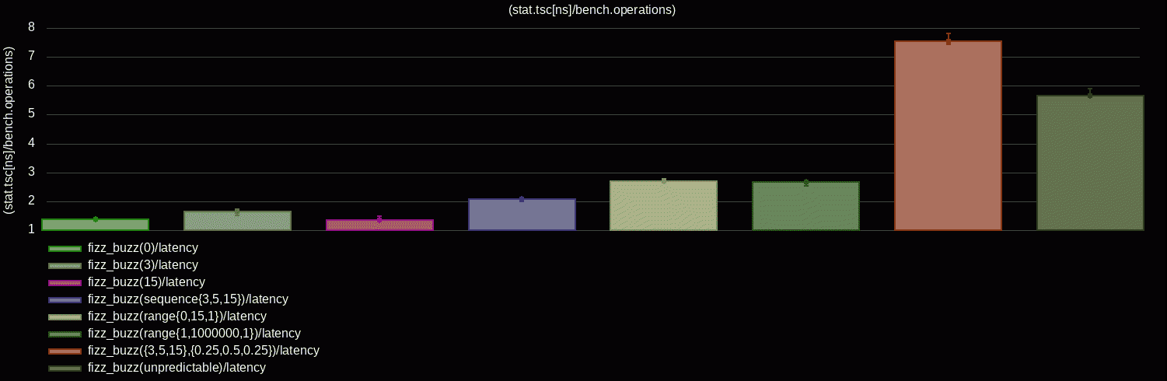
Task: Select fizz_buzz({3,5,15},{0.25,0.5,0.25})/latency legend label
Action: click(204, 351)
